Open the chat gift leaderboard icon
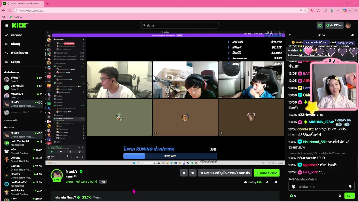The height and width of the screenshot is (202, 359). 353,35
